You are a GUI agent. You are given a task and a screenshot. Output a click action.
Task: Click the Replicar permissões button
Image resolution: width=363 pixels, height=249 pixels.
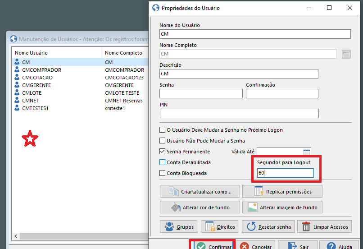coord(282,192)
